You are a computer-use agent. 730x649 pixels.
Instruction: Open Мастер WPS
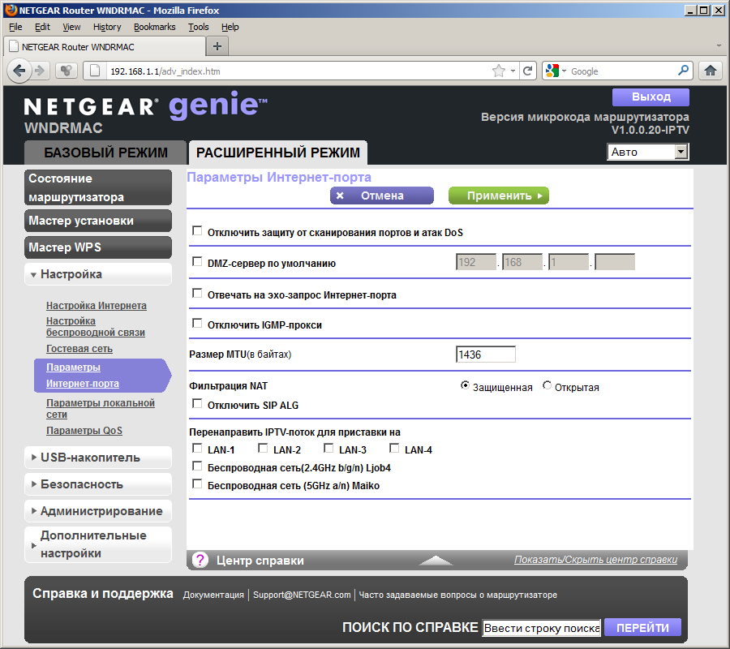tap(98, 247)
